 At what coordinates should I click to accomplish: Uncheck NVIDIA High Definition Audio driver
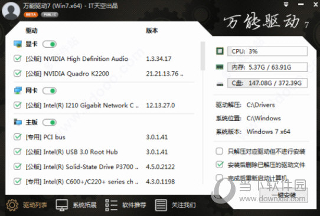[18, 59]
